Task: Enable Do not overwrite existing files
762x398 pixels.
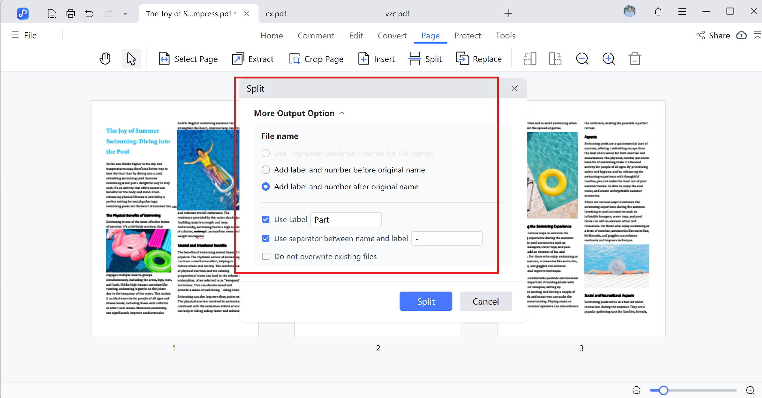Action: pyautogui.click(x=265, y=256)
